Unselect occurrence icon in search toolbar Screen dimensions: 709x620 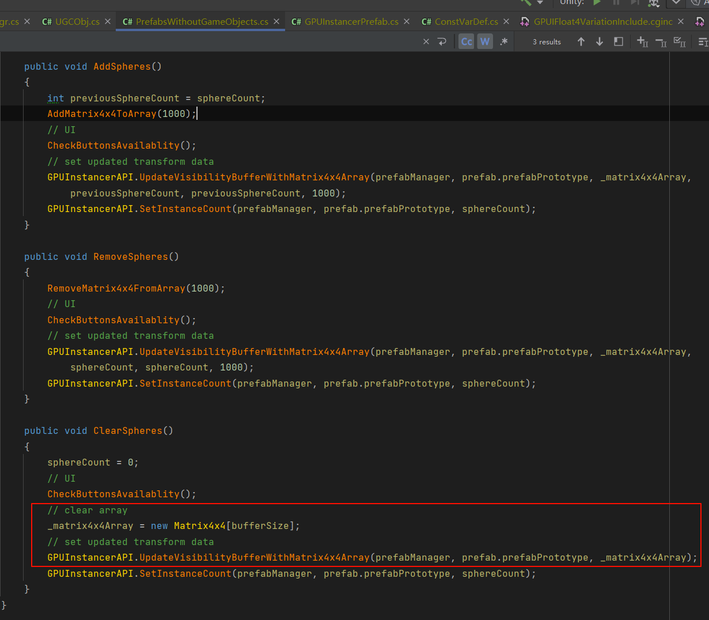click(x=661, y=41)
